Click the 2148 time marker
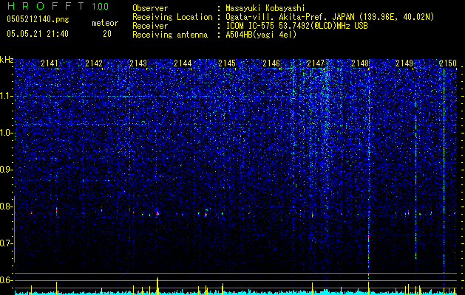The image size is (465, 295). coord(360,63)
